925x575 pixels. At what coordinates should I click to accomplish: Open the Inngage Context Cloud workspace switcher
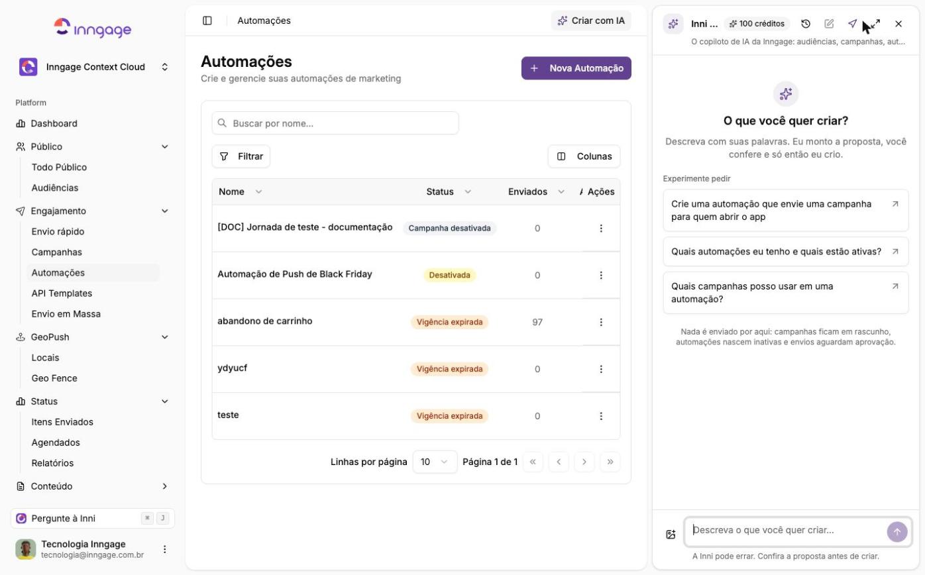[x=93, y=67]
